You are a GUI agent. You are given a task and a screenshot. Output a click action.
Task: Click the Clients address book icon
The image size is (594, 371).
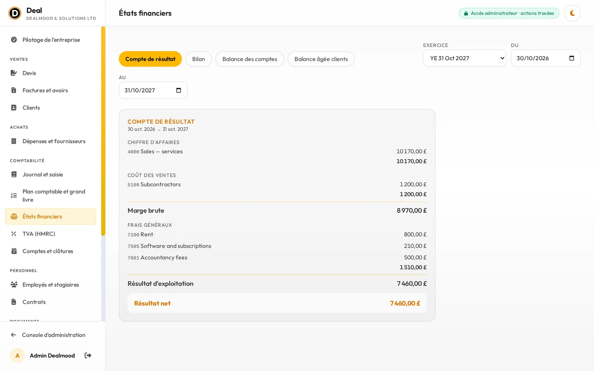[x=14, y=108]
